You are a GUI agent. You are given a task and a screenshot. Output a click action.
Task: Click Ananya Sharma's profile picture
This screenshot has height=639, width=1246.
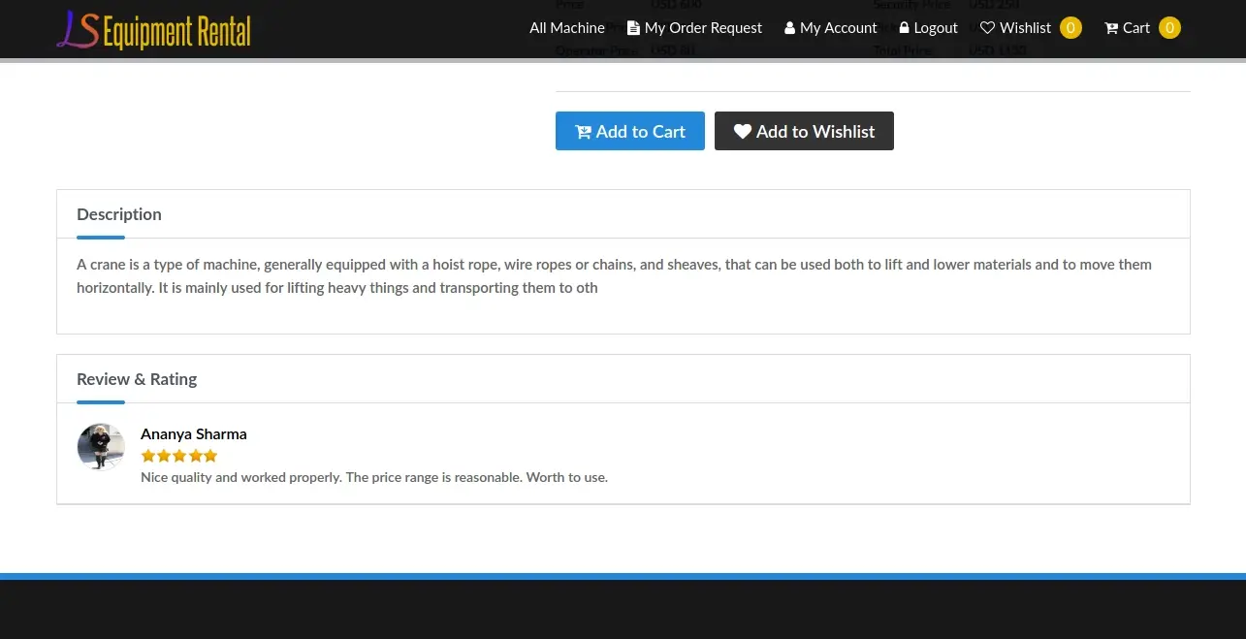click(101, 447)
